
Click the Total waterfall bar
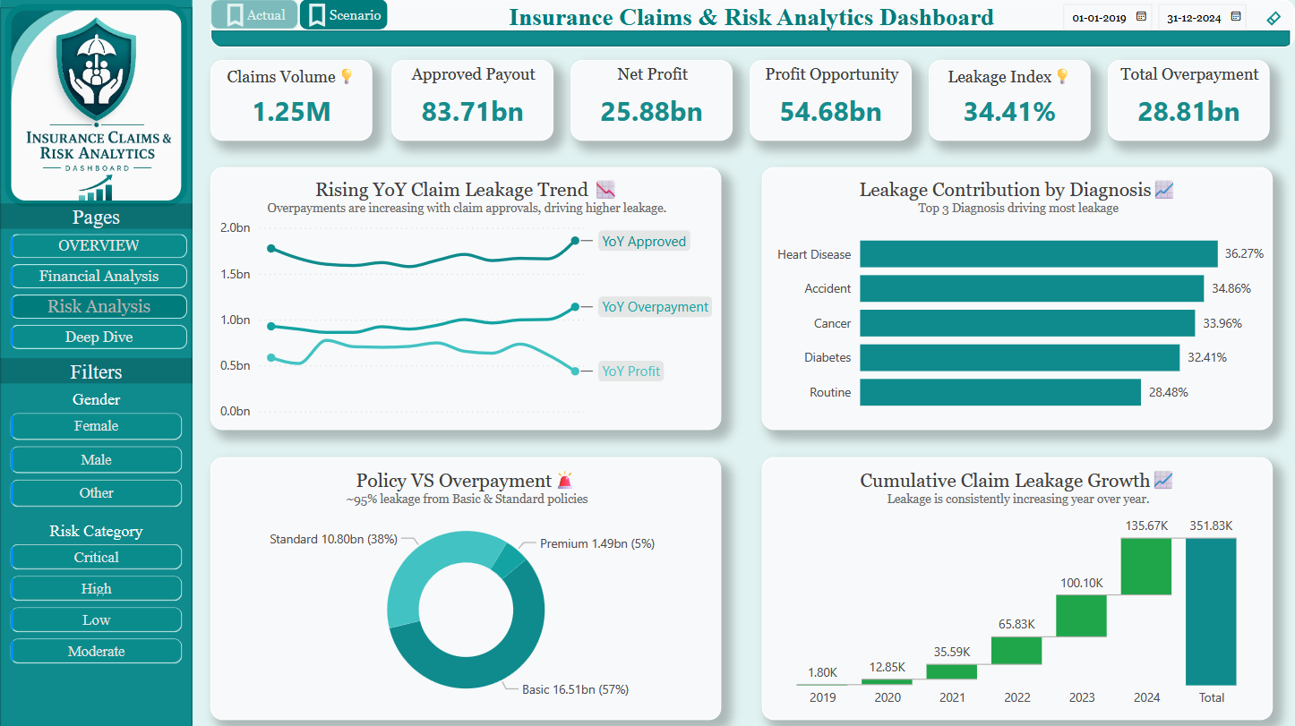point(1211,611)
